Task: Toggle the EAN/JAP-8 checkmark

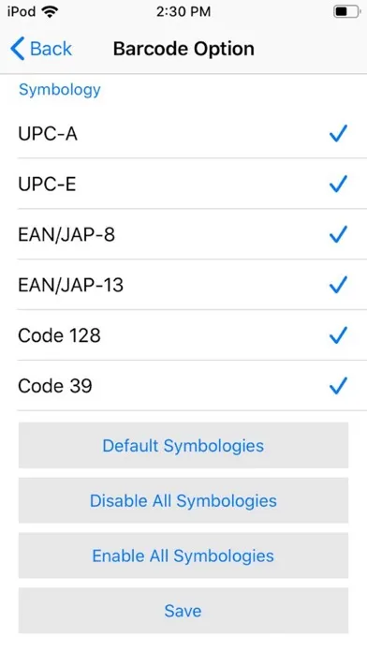Action: 338,234
